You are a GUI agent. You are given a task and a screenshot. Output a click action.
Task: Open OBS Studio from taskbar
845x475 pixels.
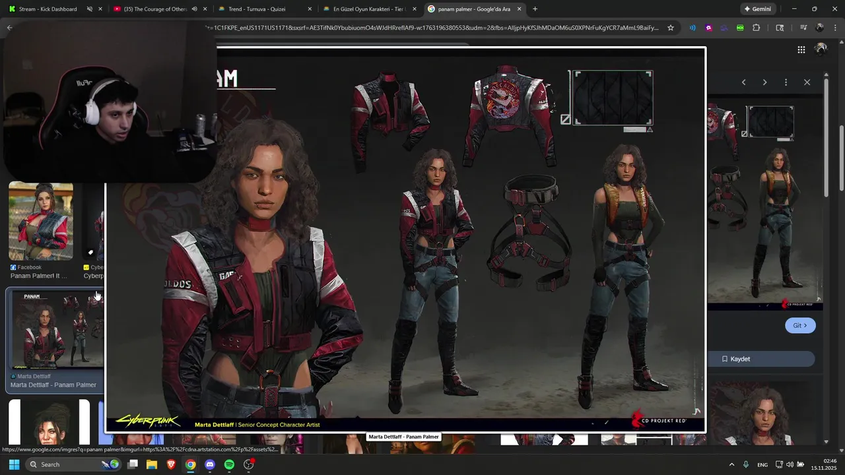click(249, 464)
